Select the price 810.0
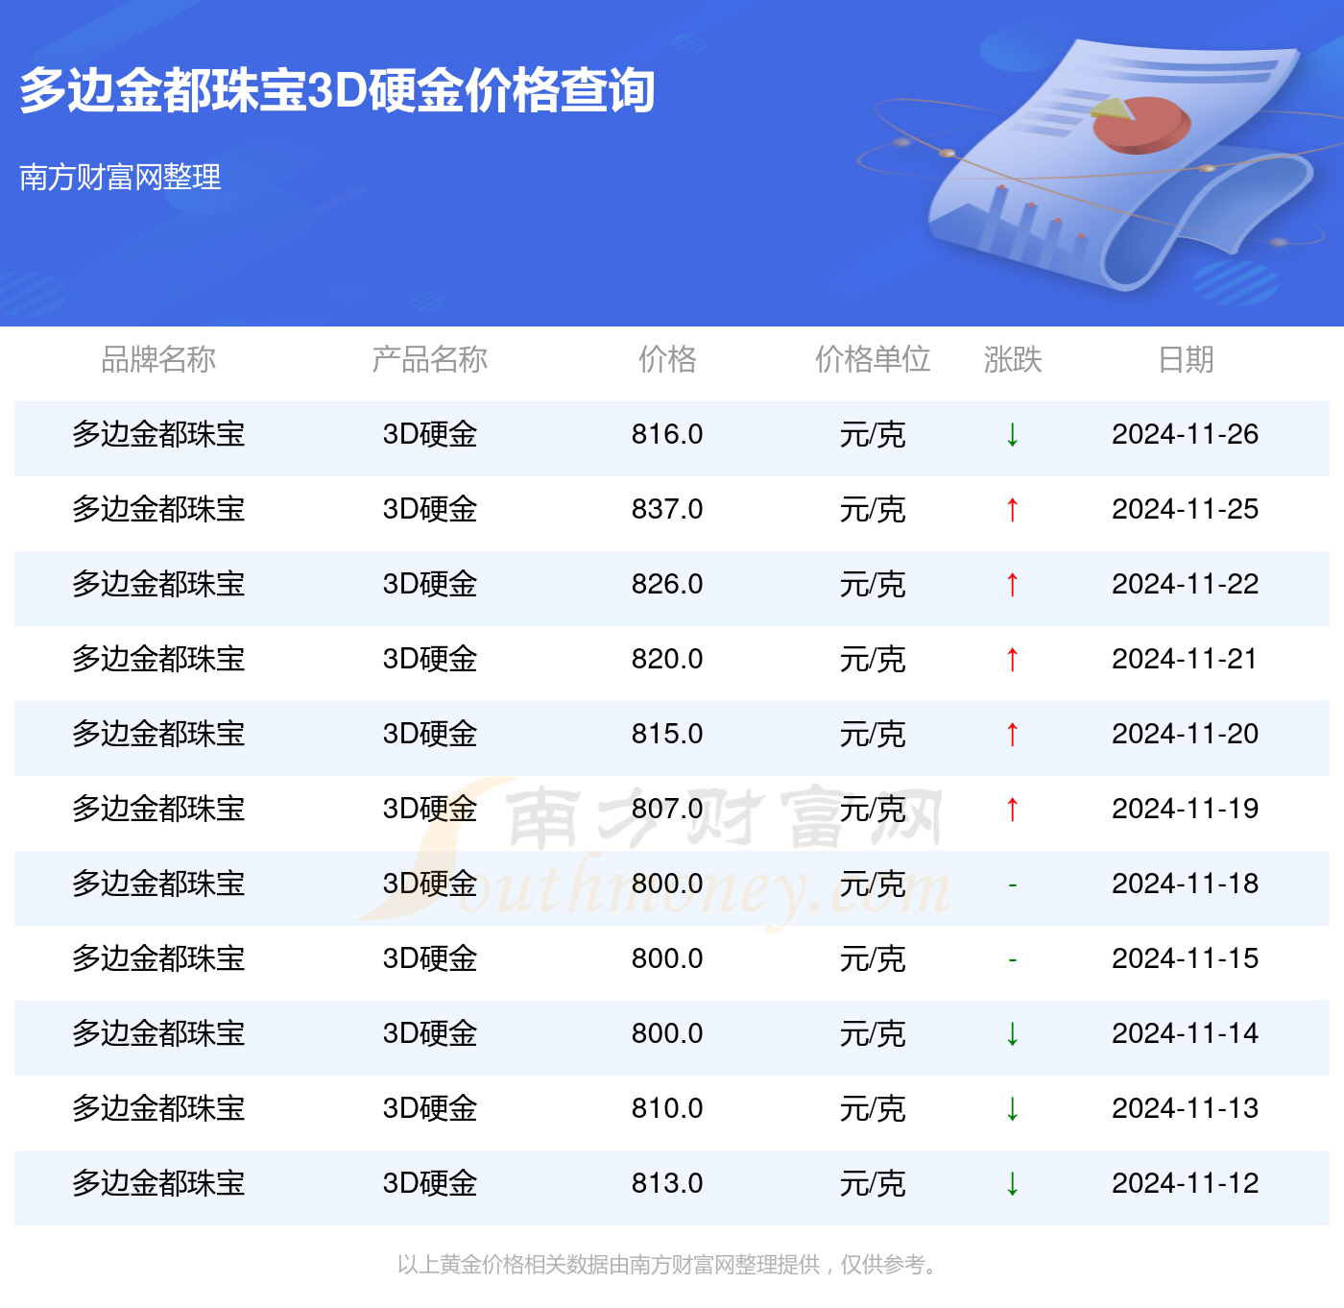 click(667, 1108)
